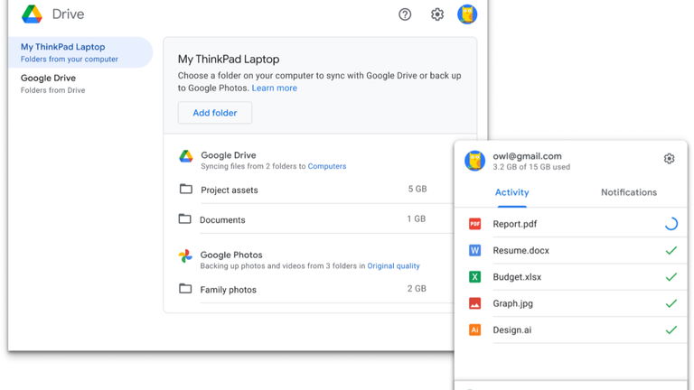Click the 3.2 GB of 15 GB used text
694x390 pixels.
point(531,167)
